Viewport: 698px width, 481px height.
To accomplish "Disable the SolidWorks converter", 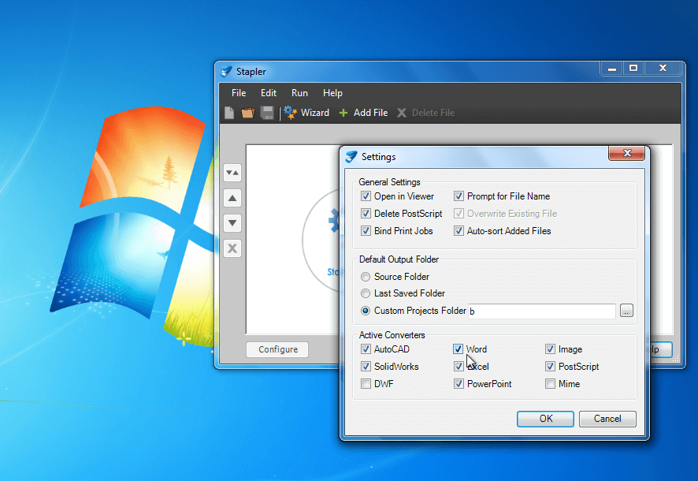I will point(366,367).
